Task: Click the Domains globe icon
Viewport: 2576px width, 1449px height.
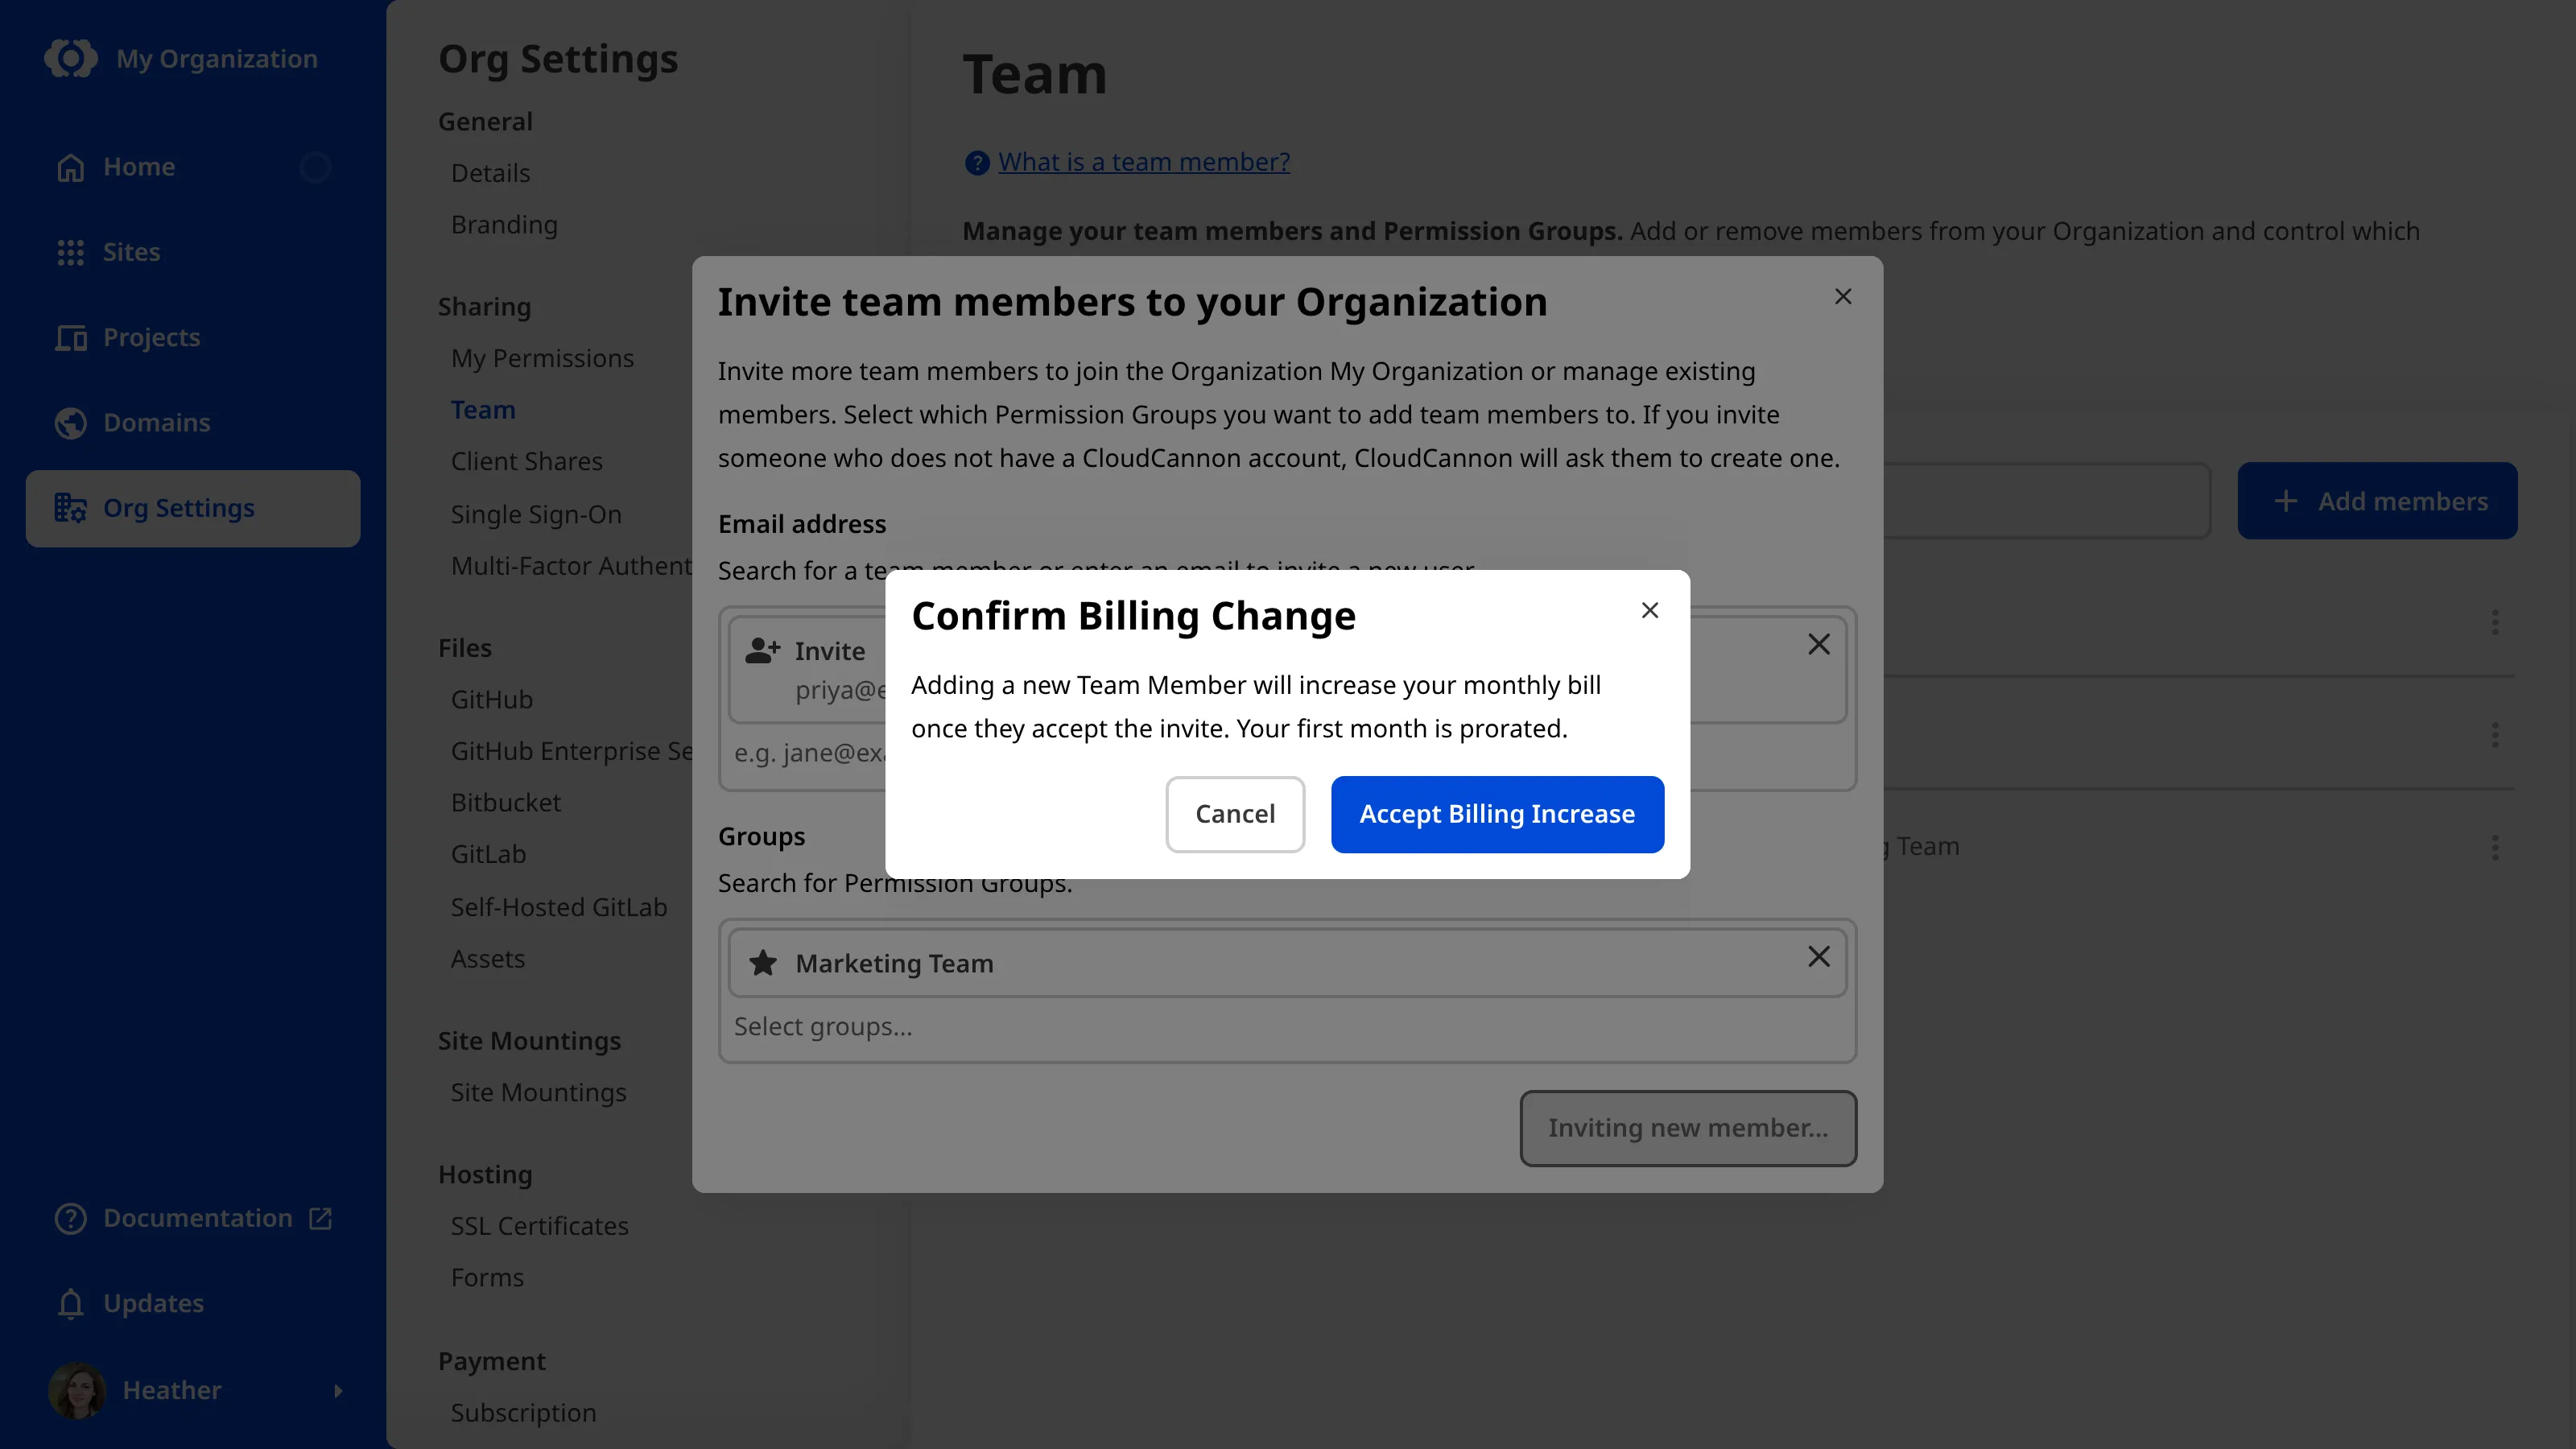Action: [70, 423]
